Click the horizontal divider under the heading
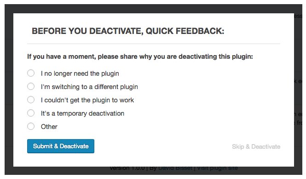The height and width of the screenshot is (179, 306). tap(154, 44)
